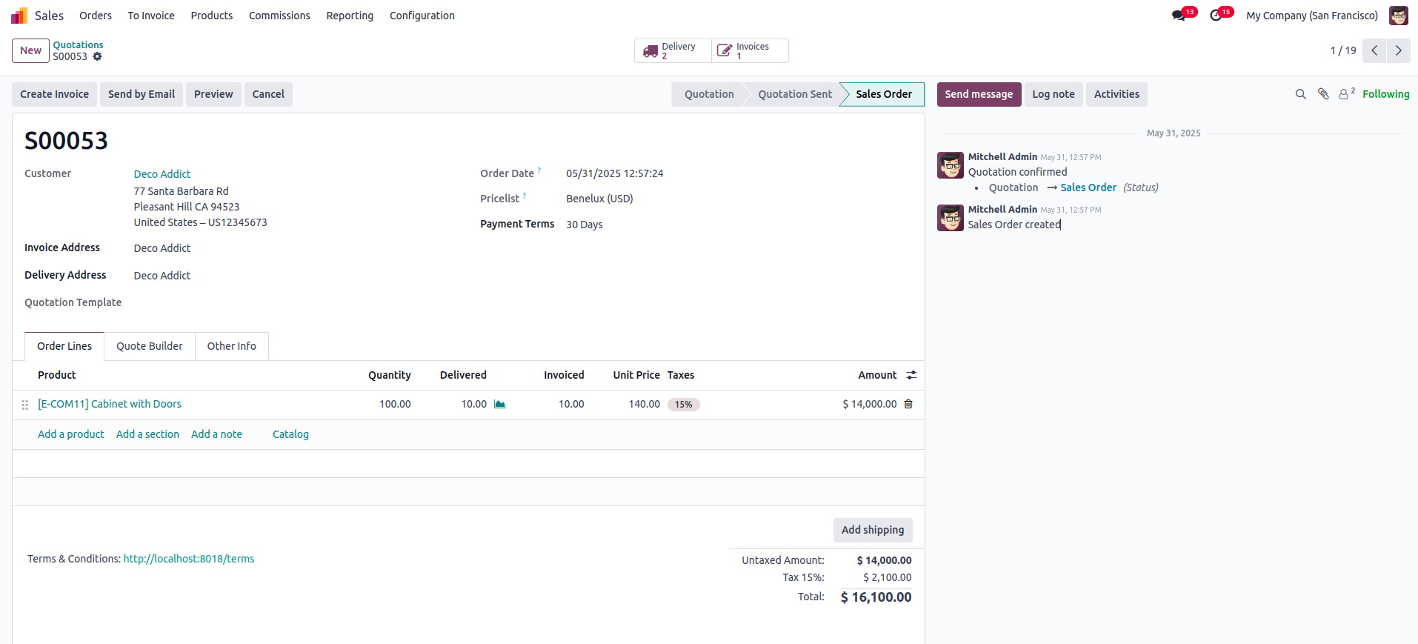Open the Catalog link
The image size is (1418, 644).
(290, 434)
